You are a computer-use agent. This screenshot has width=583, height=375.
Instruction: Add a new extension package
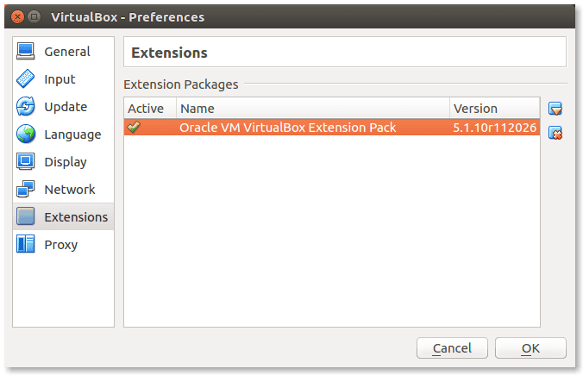pyautogui.click(x=555, y=109)
